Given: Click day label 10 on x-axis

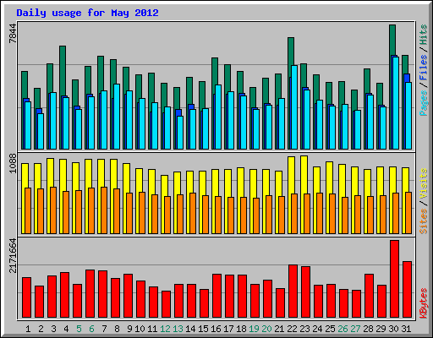Looking at the screenshot, I should [x=140, y=329].
